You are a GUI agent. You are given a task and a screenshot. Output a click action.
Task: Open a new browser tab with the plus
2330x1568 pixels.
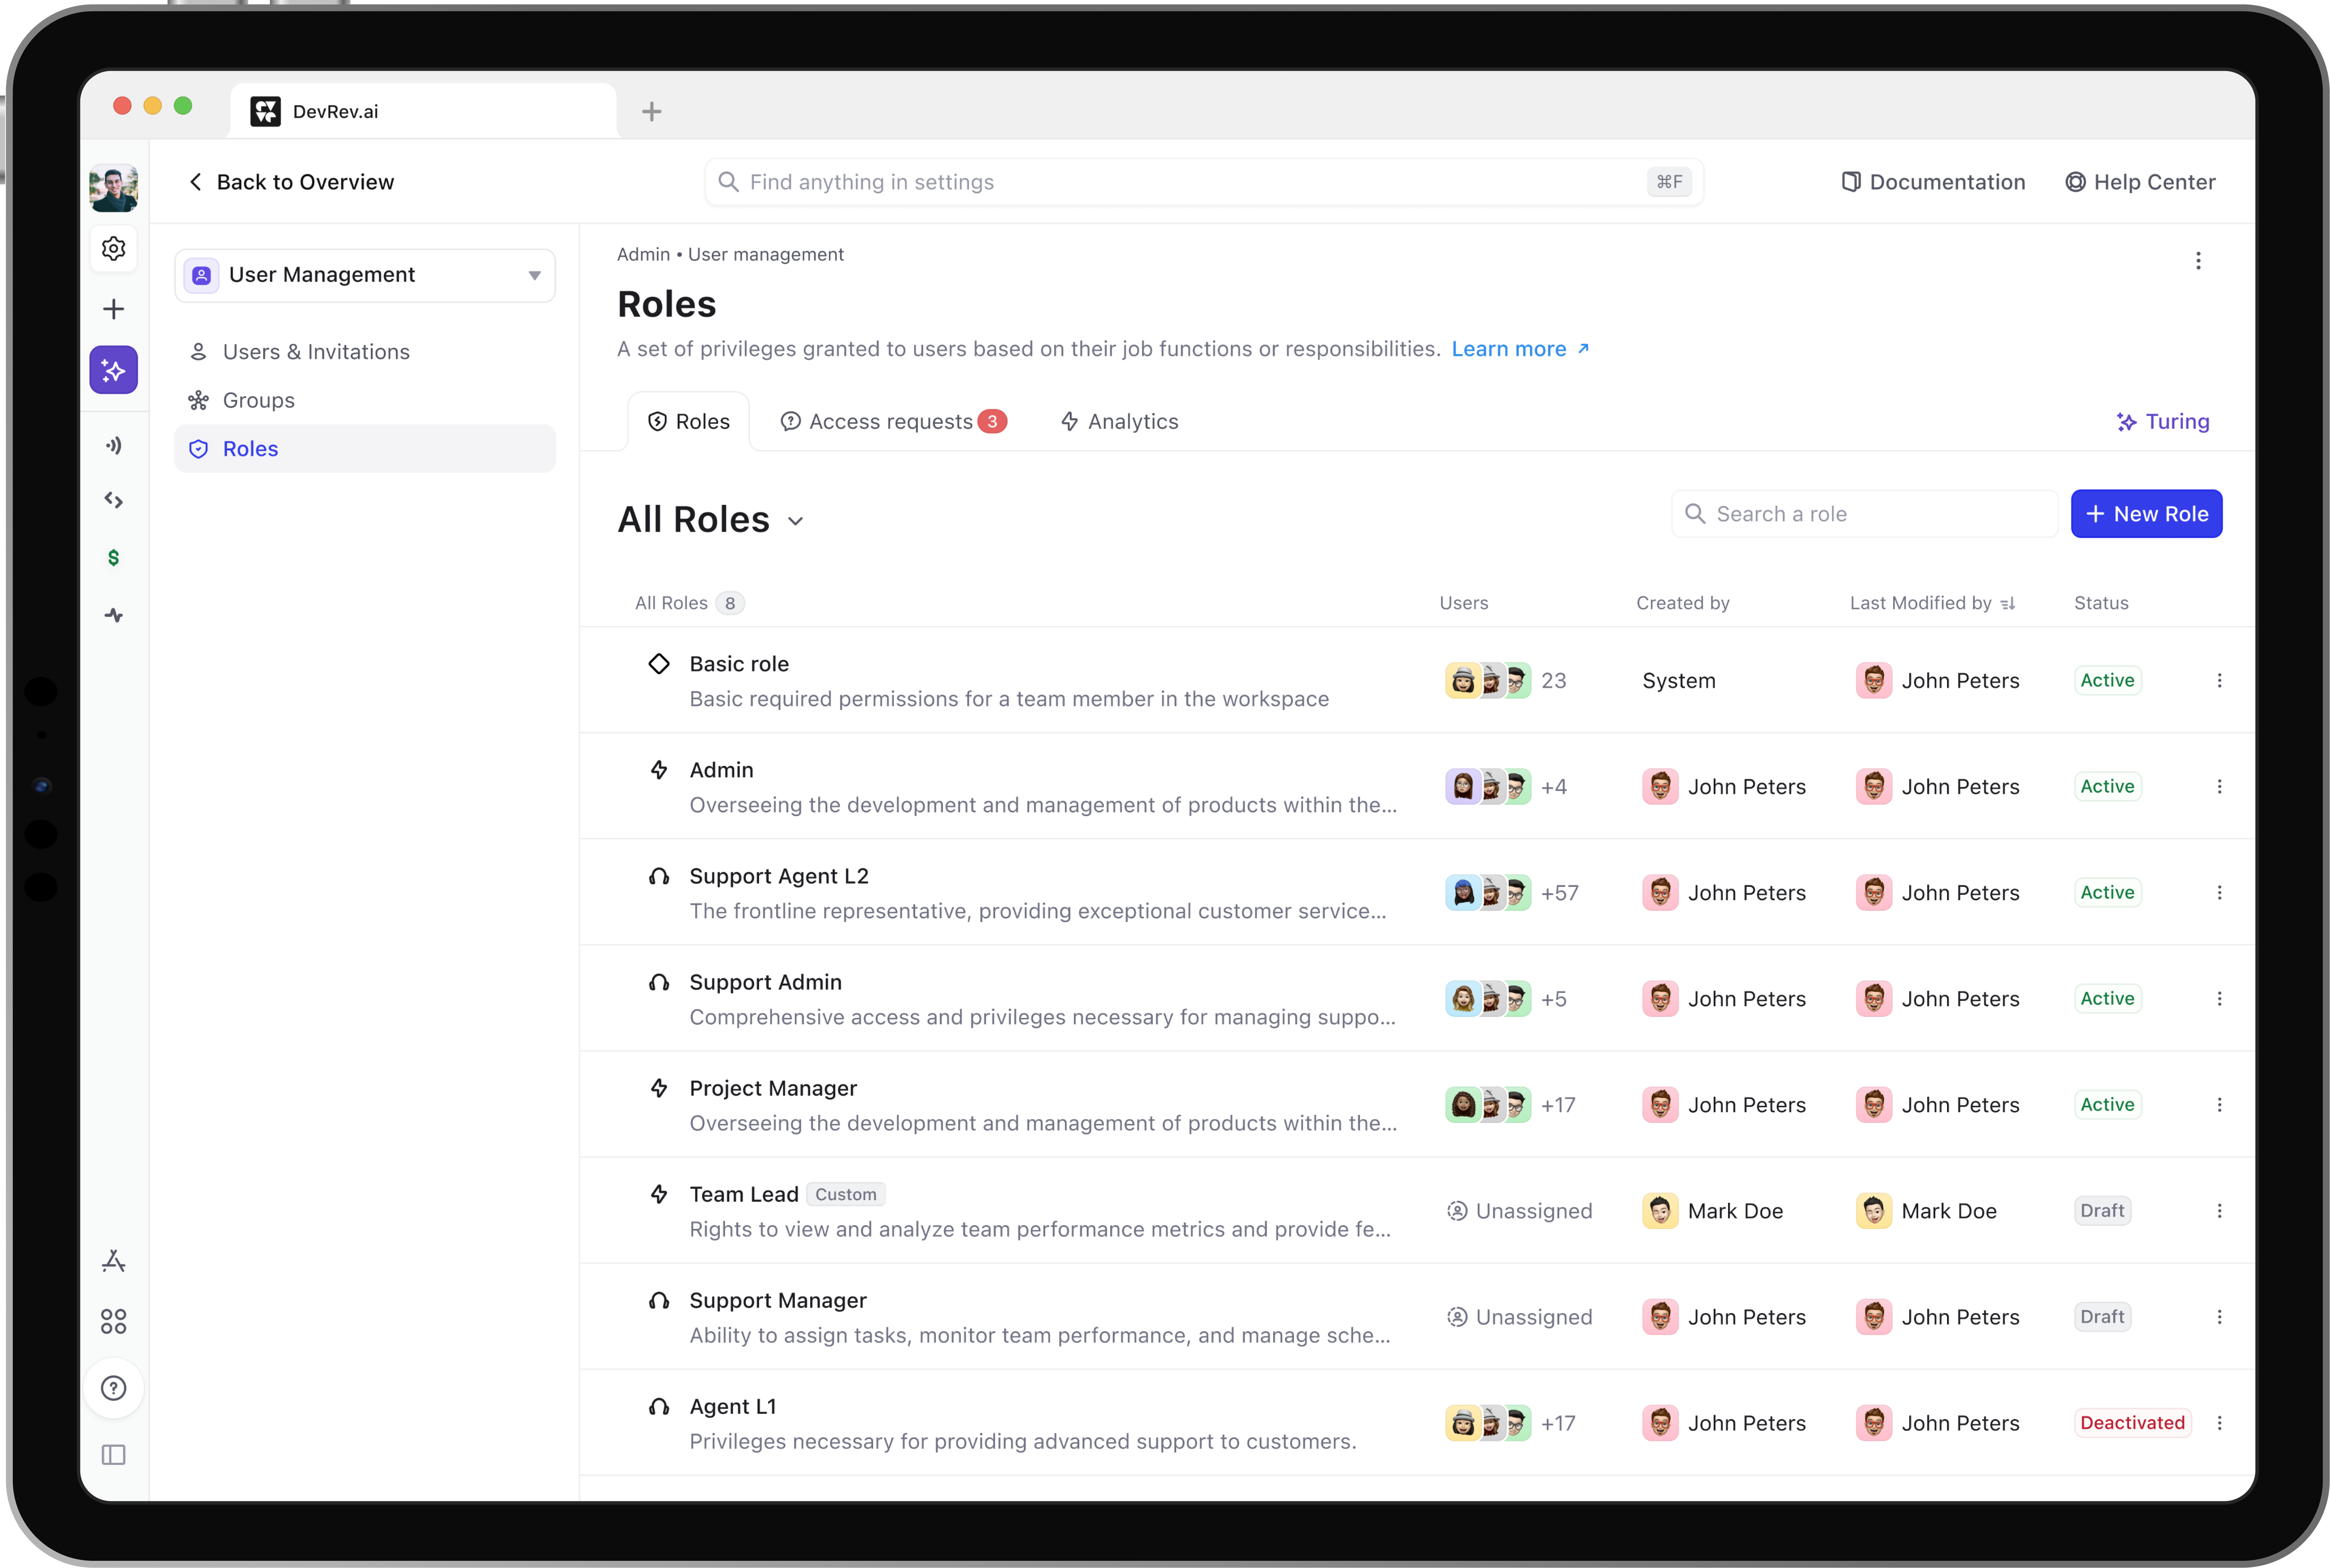(x=652, y=112)
